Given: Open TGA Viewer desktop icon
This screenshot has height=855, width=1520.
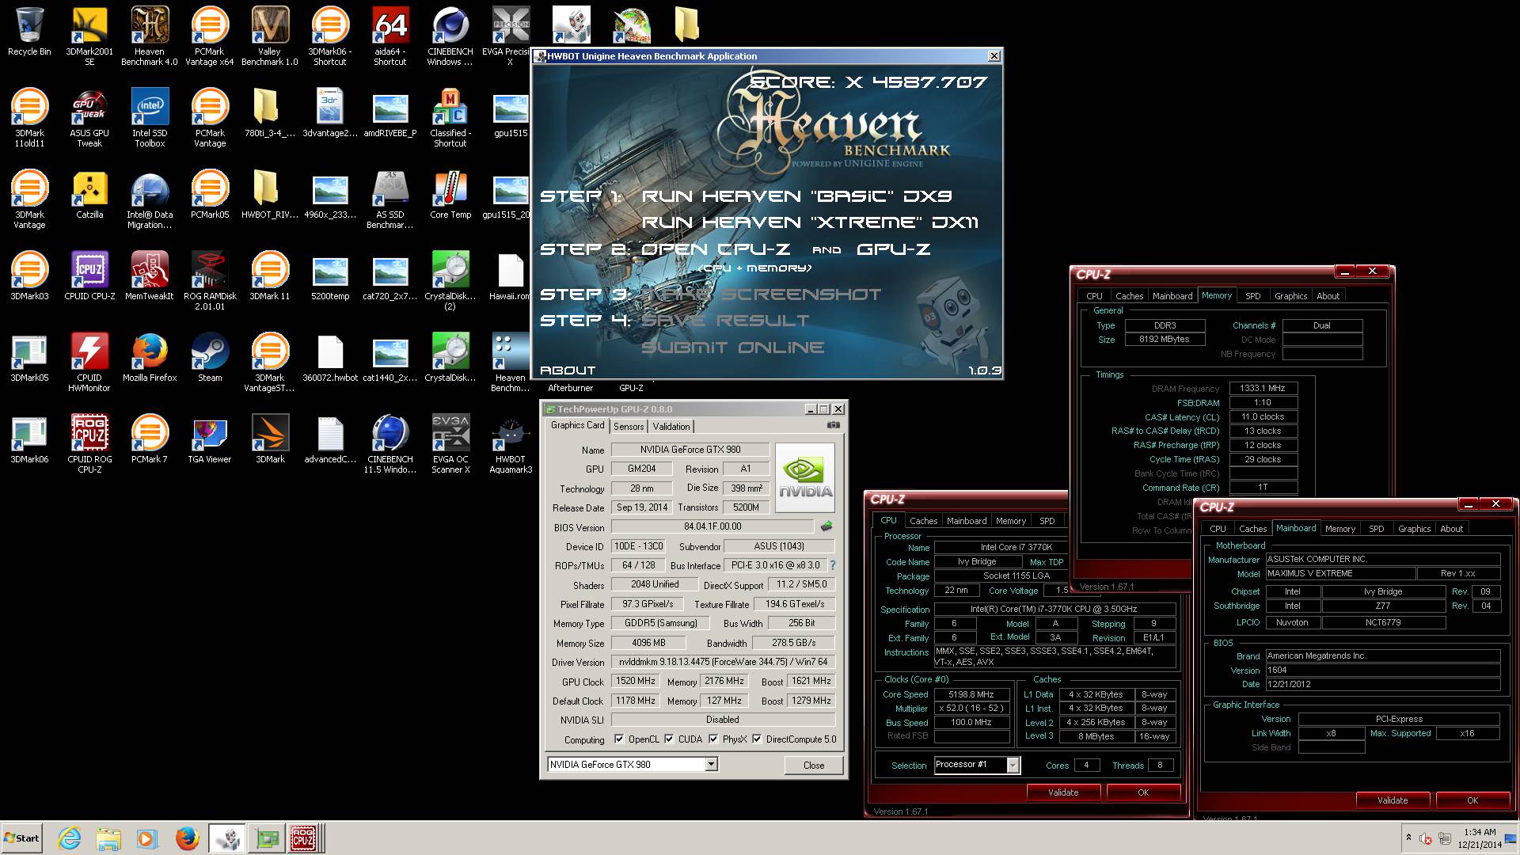Looking at the screenshot, I should (x=210, y=439).
